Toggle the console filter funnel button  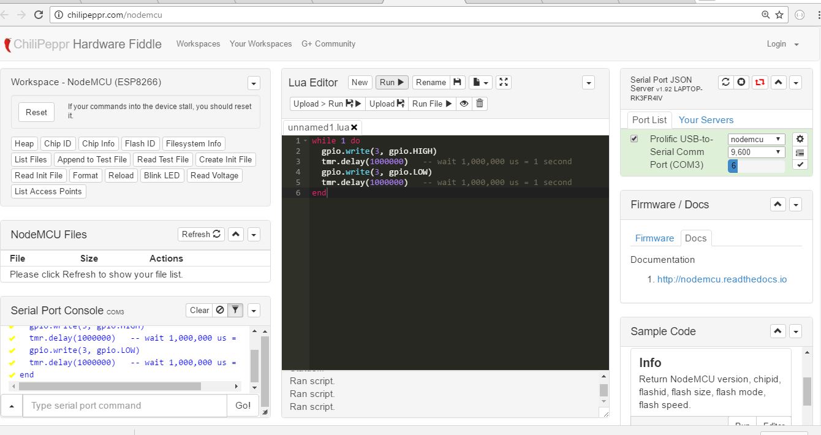pos(235,310)
